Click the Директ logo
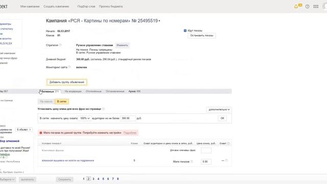 (4, 7)
